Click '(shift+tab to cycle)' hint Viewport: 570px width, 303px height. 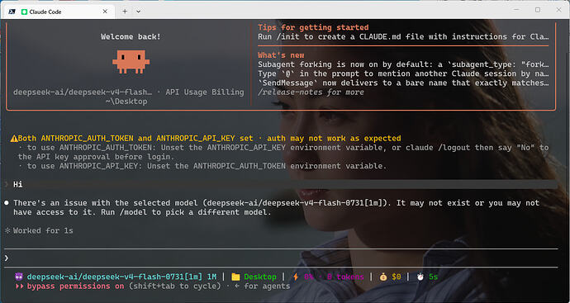pos(175,286)
